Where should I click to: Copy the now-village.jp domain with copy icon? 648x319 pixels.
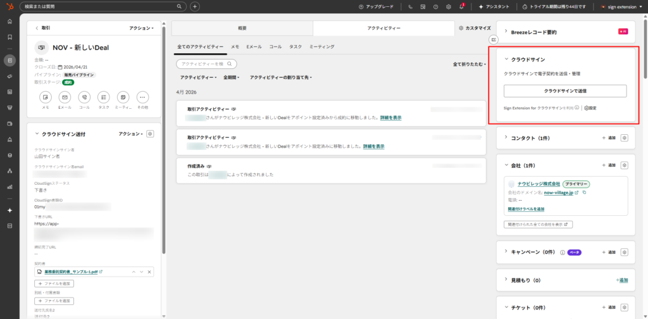click(x=584, y=193)
